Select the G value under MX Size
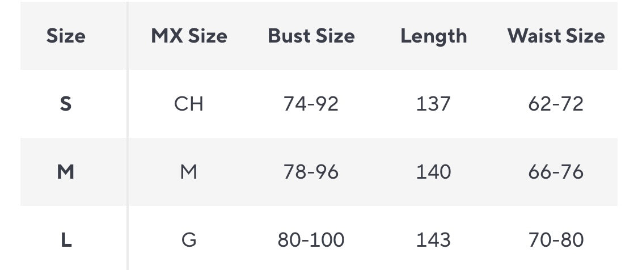This screenshot has height=270, width=638. pyautogui.click(x=189, y=240)
